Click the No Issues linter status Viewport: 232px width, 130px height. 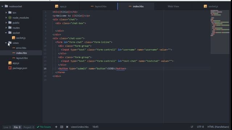(x=44, y=127)
